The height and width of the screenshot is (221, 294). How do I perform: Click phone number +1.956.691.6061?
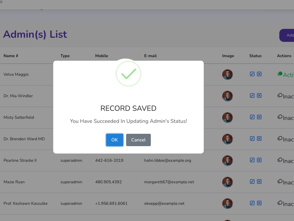tap(111, 204)
